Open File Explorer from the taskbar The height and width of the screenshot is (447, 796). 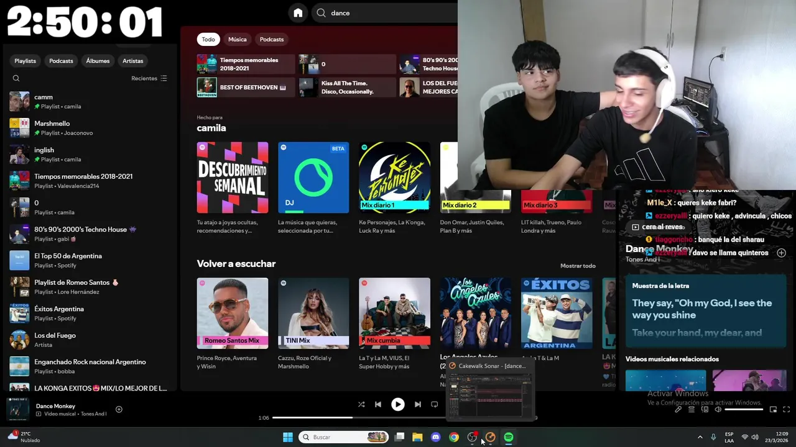pyautogui.click(x=417, y=437)
